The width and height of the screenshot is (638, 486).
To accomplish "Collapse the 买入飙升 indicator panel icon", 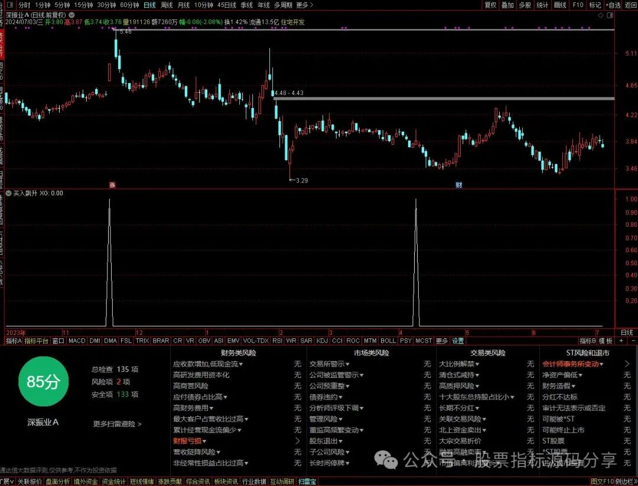I will 8,193.
